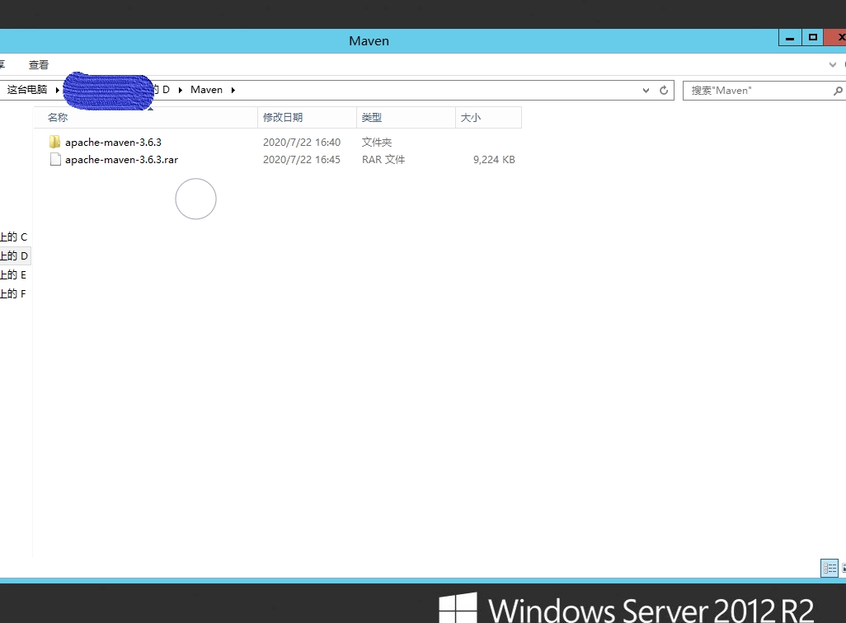The height and width of the screenshot is (623, 846).
Task: Sort files by 大小 column header
Action: click(x=471, y=118)
